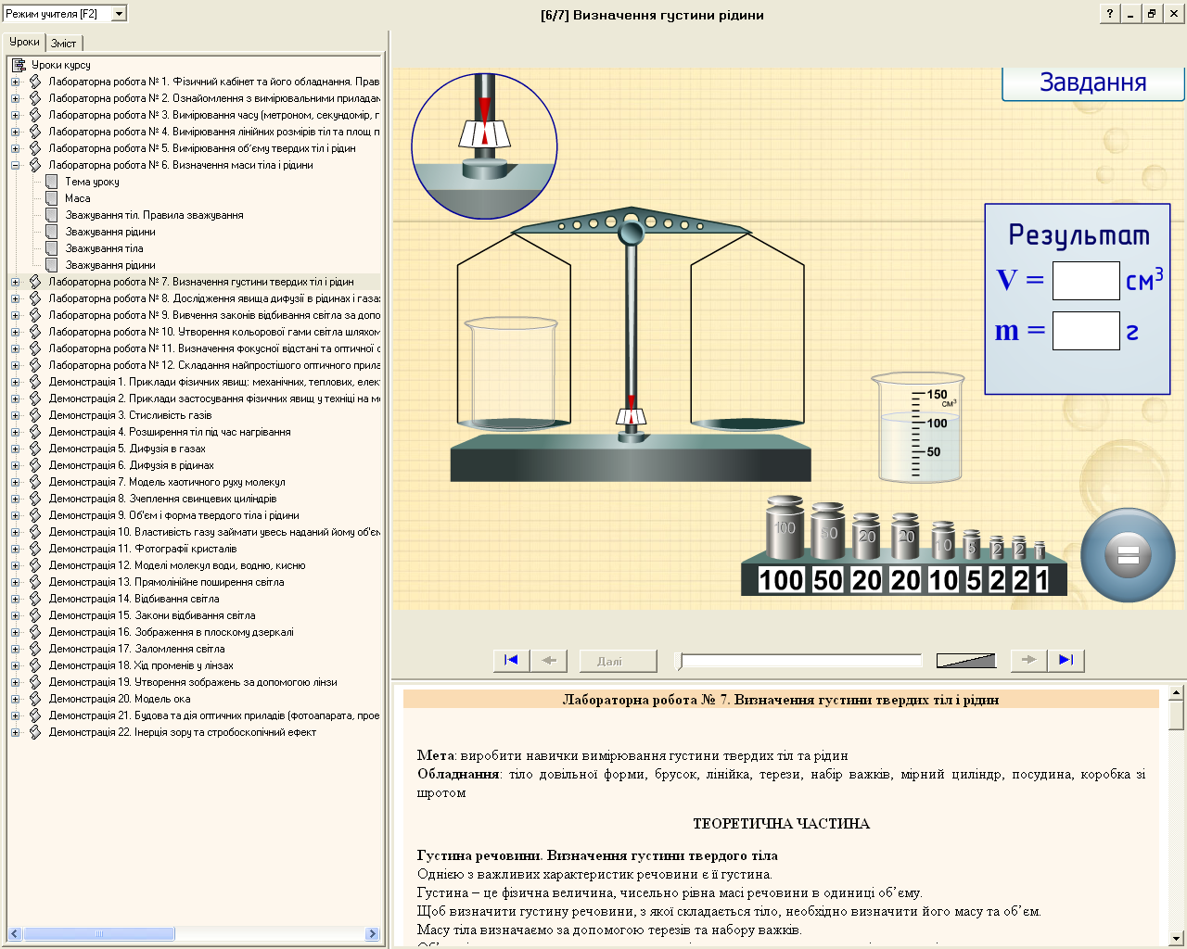Image resolution: width=1187 pixels, height=949 pixels.
Task: Go to previous slide arrow
Action: pos(548,660)
